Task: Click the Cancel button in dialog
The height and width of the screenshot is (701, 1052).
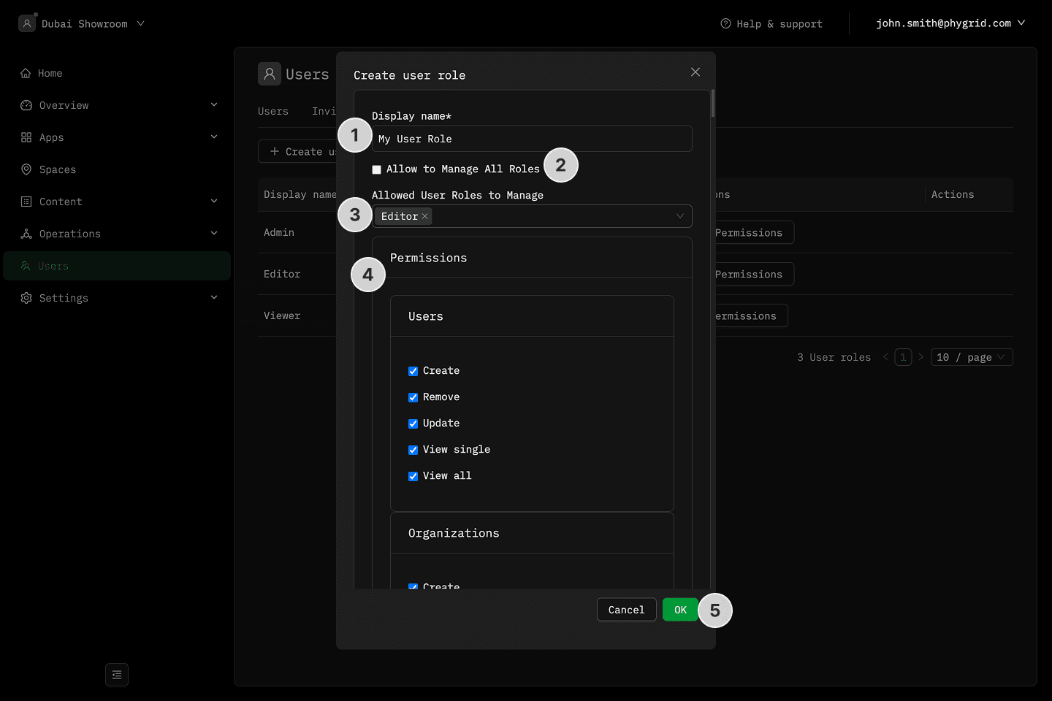Action: click(626, 610)
